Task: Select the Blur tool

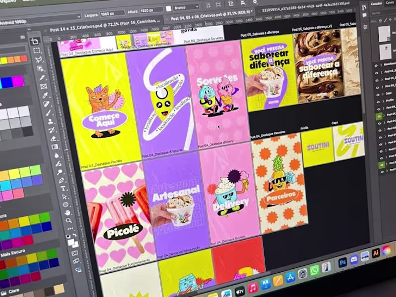Action: [56, 155]
